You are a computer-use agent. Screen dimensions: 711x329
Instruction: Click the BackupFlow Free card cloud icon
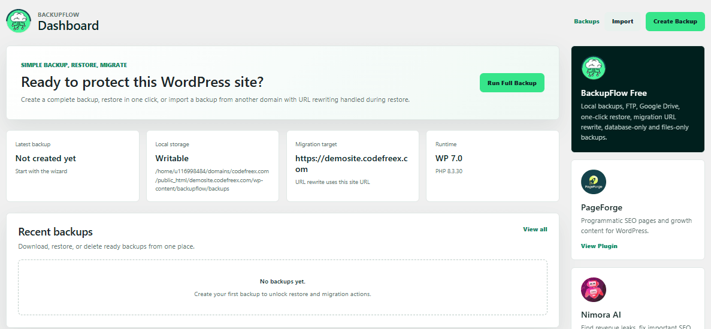pos(593,68)
